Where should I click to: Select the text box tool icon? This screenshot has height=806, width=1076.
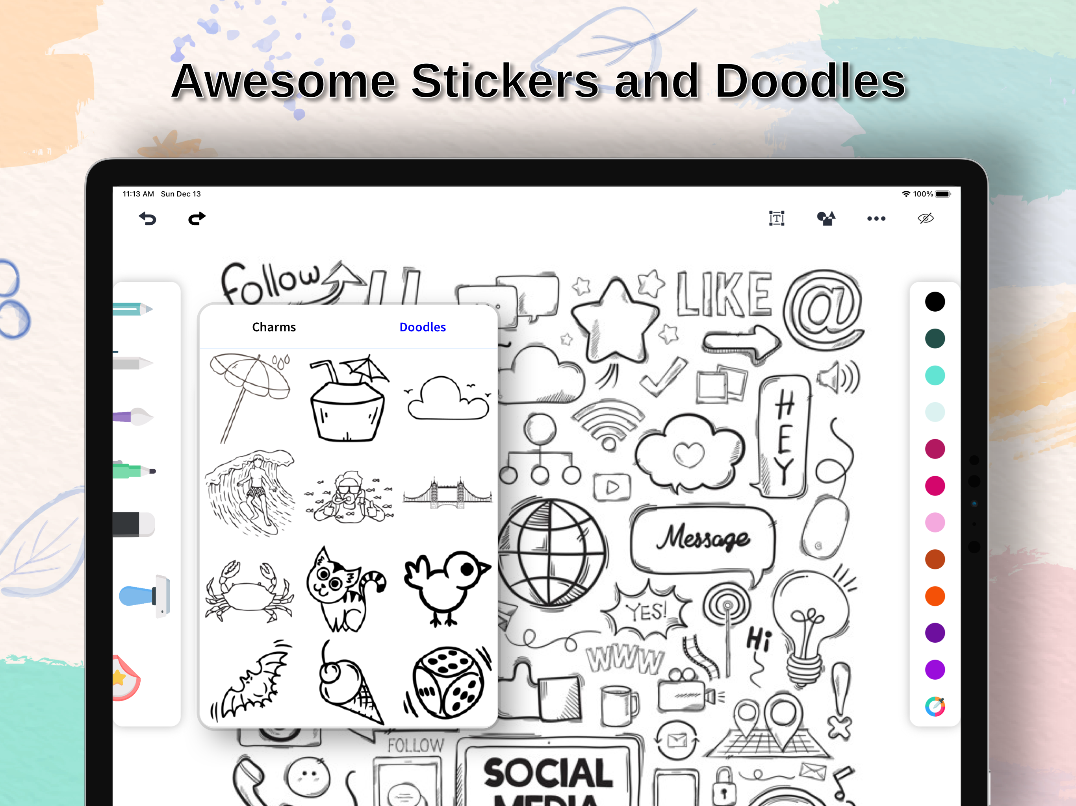[x=776, y=218]
